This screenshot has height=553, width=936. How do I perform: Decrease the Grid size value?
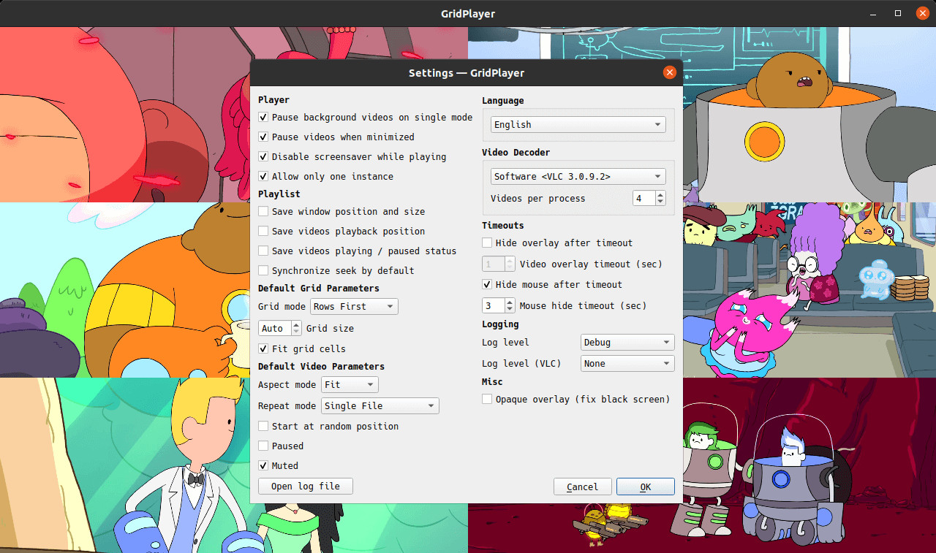point(296,332)
